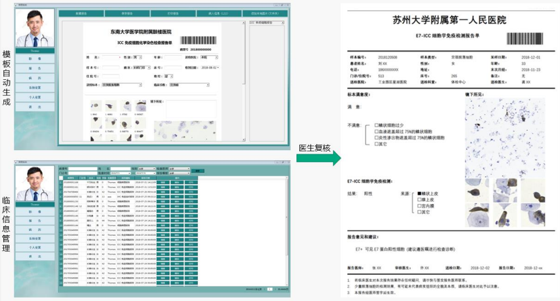Select the first cell thumbnail in report editor
The width and height of the screenshot is (560, 301).
pyautogui.click(x=95, y=106)
